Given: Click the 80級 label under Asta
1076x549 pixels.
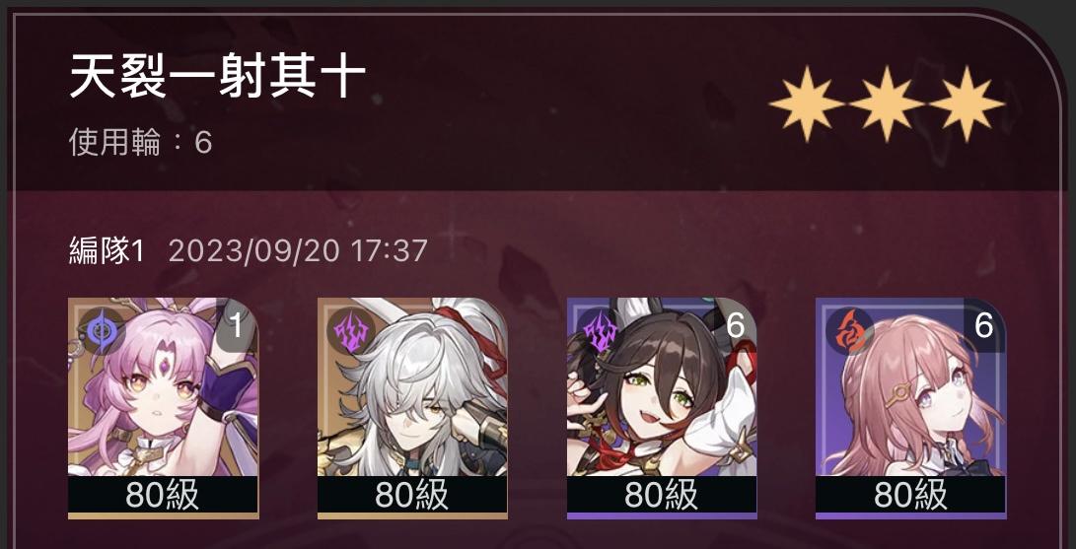Looking at the screenshot, I should pyautogui.click(x=910, y=494).
